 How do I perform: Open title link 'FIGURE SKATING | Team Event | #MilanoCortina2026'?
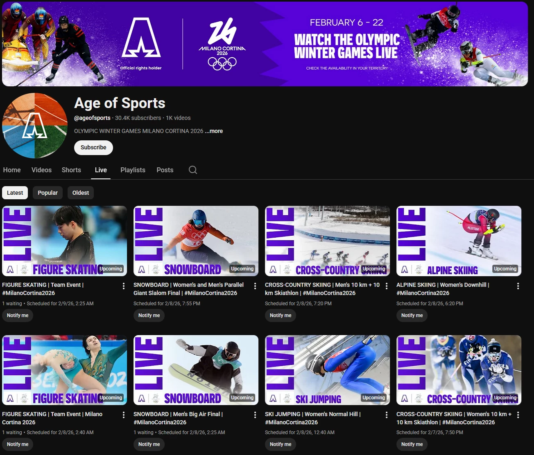click(43, 289)
